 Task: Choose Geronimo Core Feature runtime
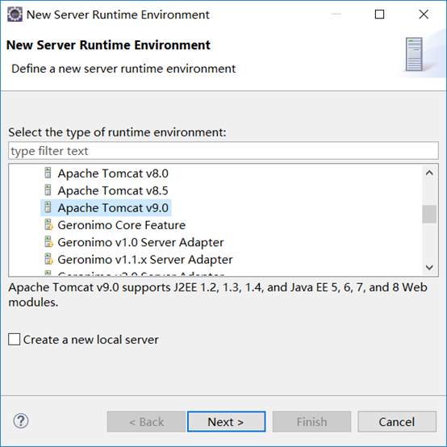point(122,225)
